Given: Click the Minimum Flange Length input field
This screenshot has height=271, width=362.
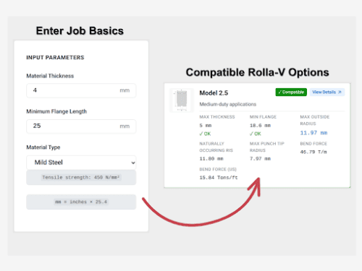Looking at the screenshot, I should coord(81,126).
